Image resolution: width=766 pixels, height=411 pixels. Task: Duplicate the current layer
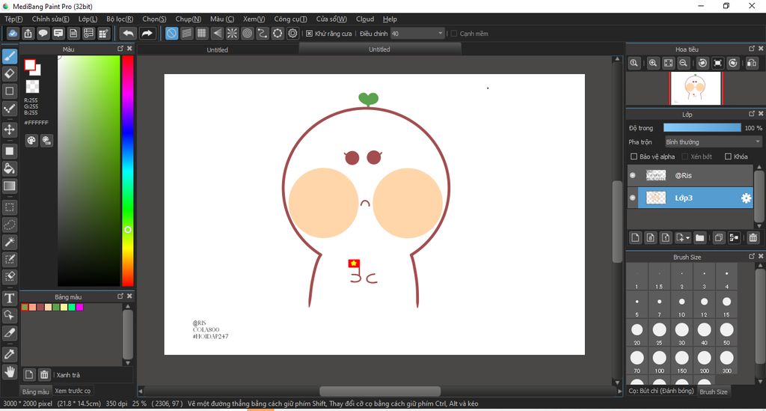coord(719,237)
